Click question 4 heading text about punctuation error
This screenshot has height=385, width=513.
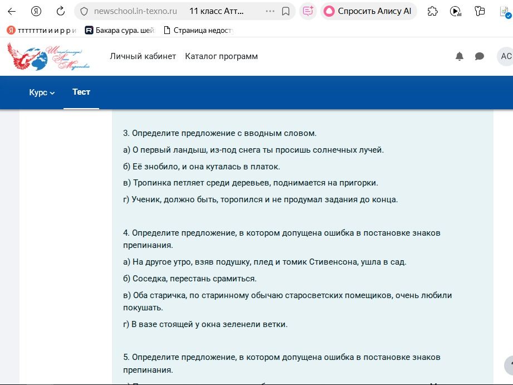(x=282, y=239)
